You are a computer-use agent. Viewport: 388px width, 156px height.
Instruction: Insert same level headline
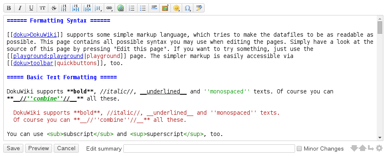pos(65,8)
